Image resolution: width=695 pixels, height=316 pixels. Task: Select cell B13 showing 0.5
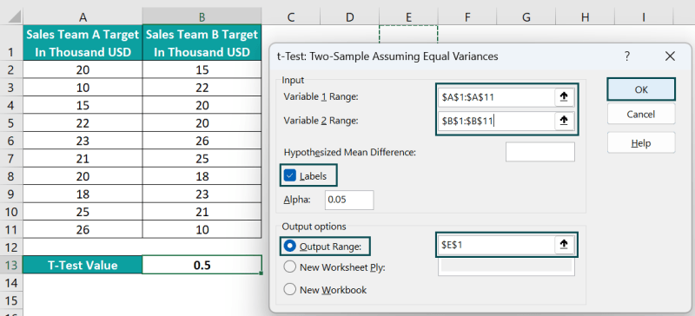[202, 265]
